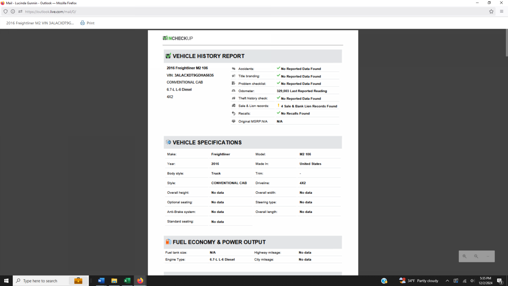Click the Odometer gauge icon
Image resolution: width=508 pixels, height=286 pixels.
point(234,91)
